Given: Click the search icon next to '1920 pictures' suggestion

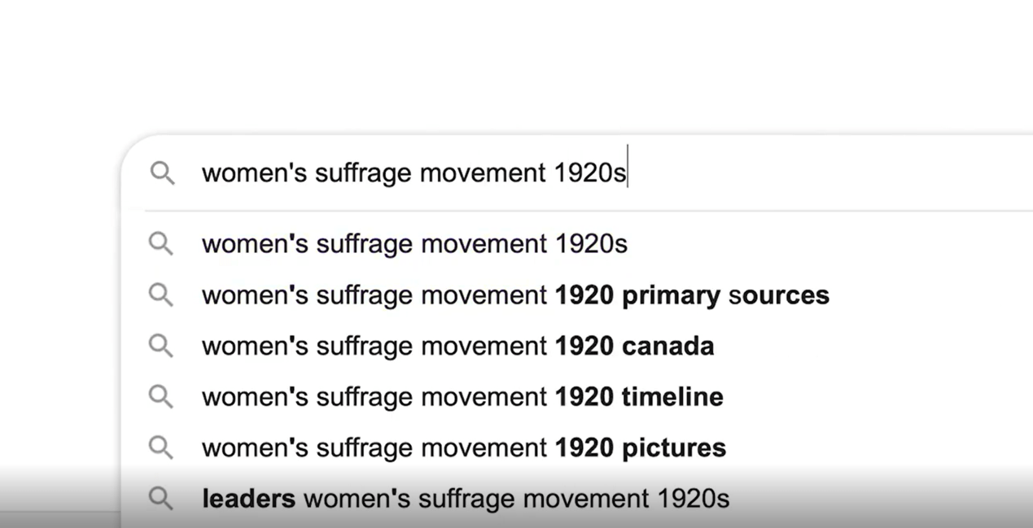Looking at the screenshot, I should click(161, 447).
